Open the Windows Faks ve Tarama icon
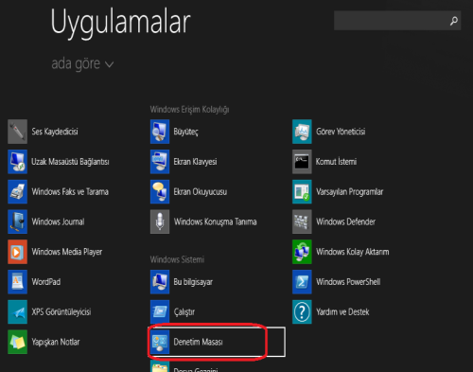The image size is (473, 372). (x=17, y=191)
